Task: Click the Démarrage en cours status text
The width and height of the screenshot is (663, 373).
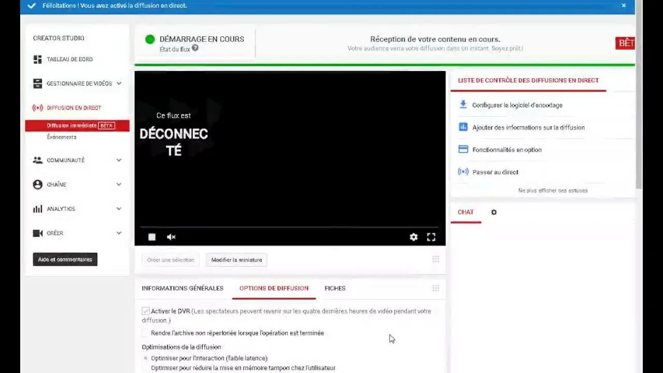Action: point(202,39)
